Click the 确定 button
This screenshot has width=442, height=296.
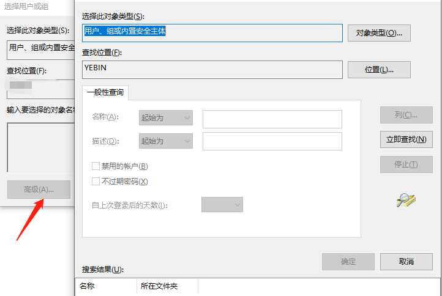(x=348, y=262)
